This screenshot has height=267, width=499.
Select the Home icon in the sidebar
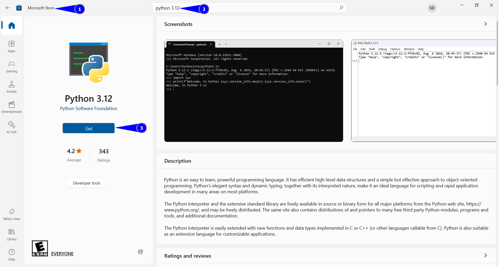pos(11,25)
